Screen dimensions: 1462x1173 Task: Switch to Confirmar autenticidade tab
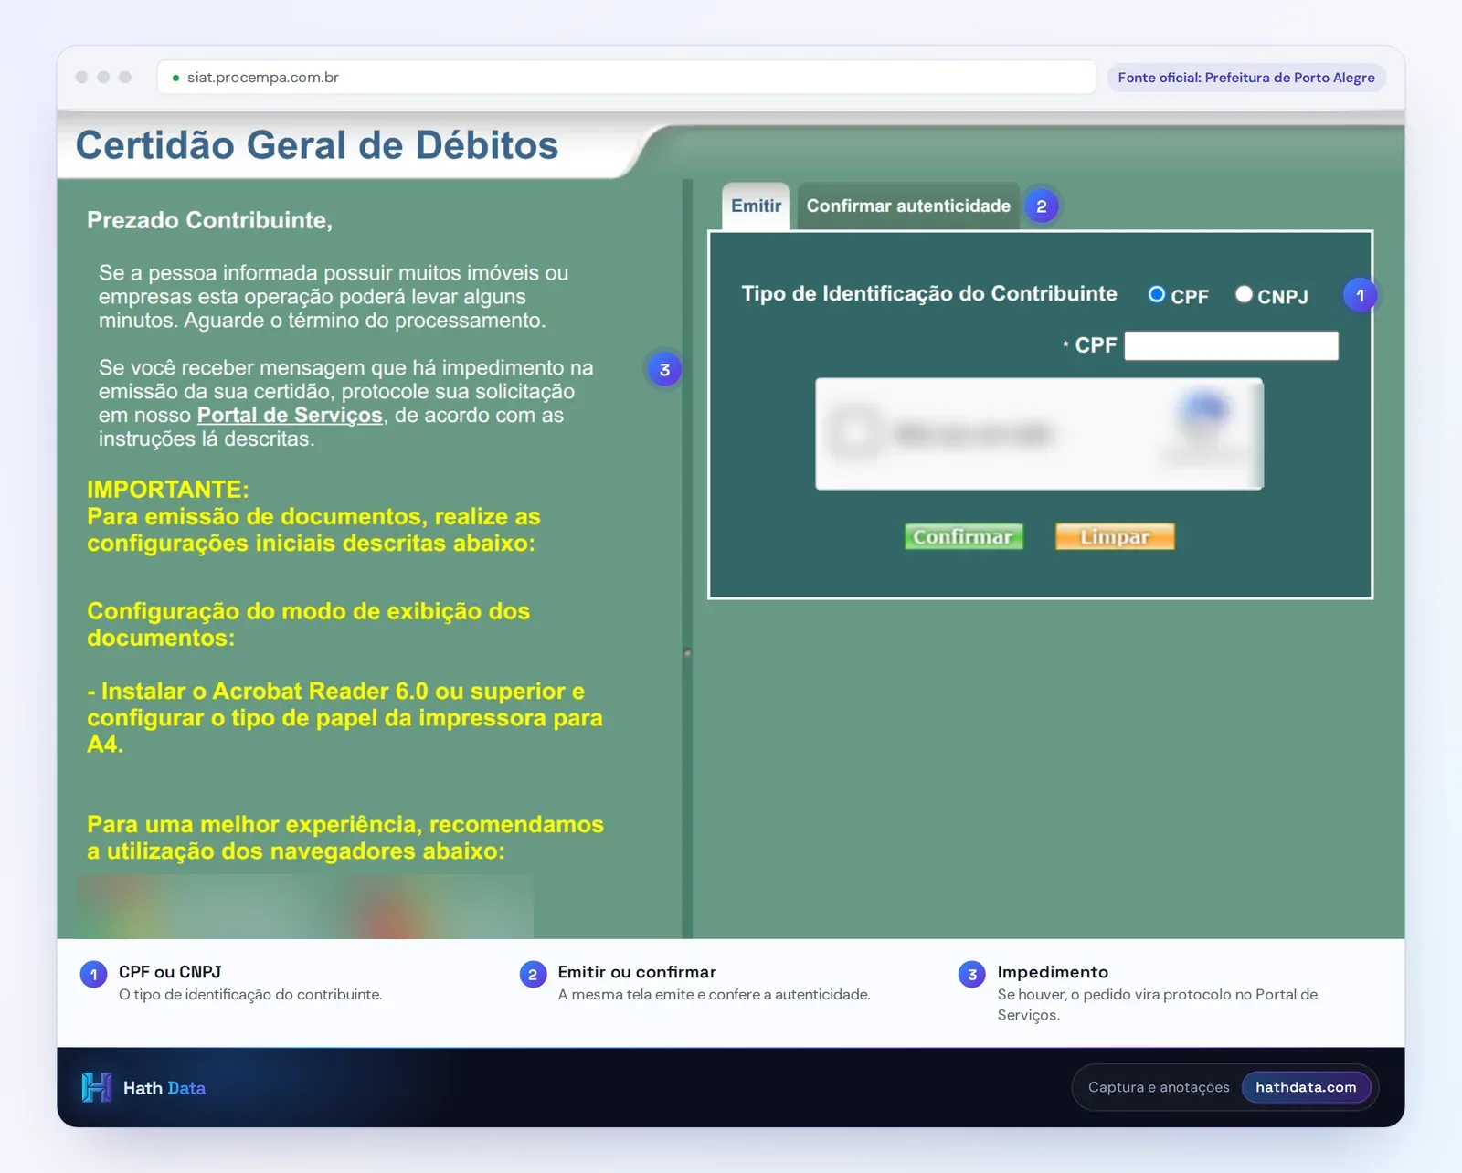[908, 206]
